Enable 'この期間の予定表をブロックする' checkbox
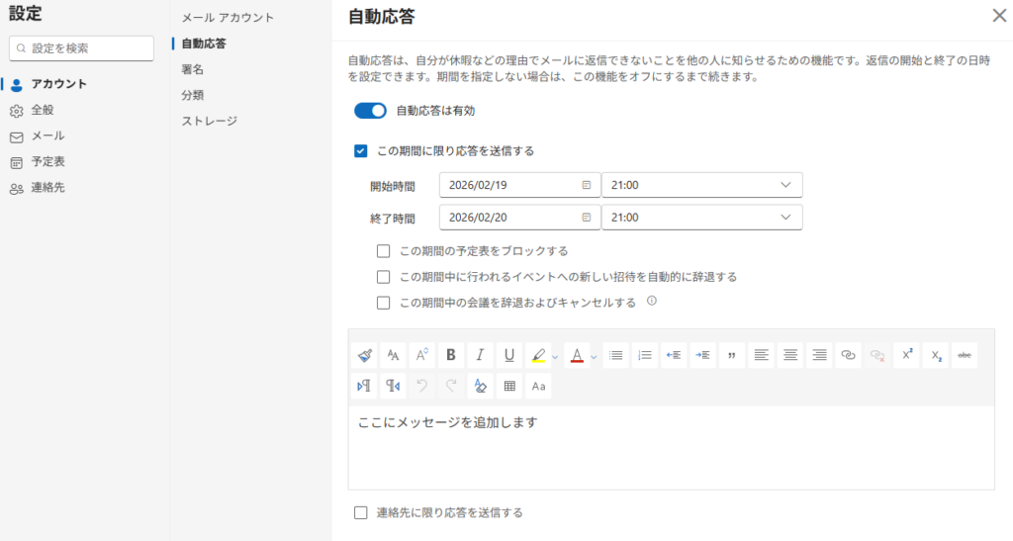This screenshot has width=1013, height=541. tap(384, 251)
